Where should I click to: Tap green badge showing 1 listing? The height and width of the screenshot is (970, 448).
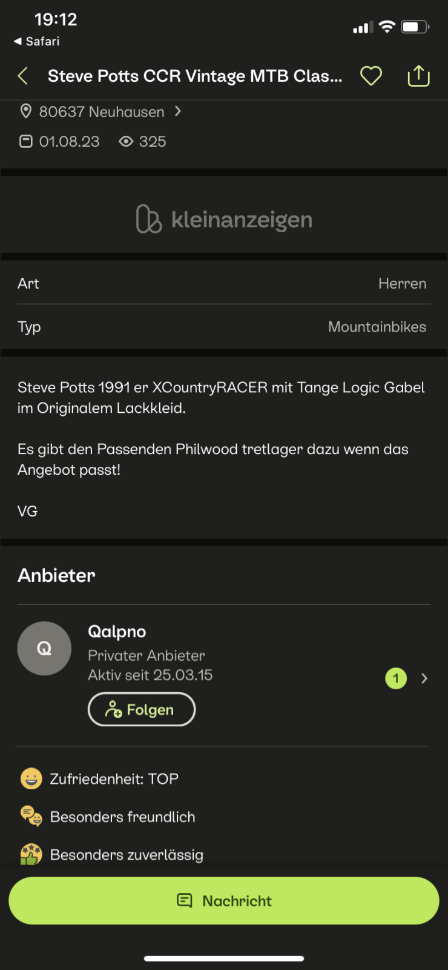click(x=396, y=678)
